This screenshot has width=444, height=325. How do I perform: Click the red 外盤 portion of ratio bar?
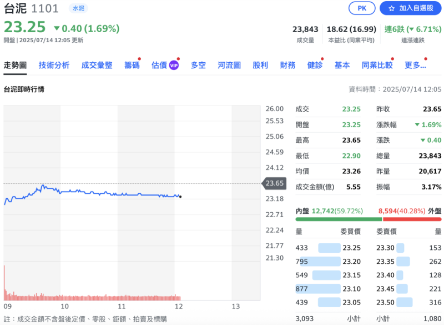pos(412,219)
